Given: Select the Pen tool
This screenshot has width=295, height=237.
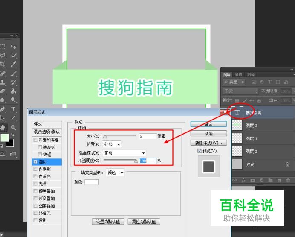Looking at the screenshot, I should pyautogui.click(x=3, y=109).
